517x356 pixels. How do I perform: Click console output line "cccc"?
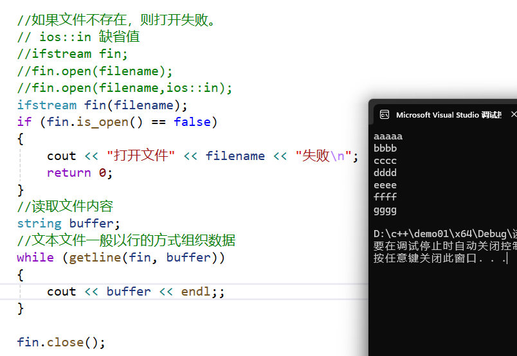385,161
